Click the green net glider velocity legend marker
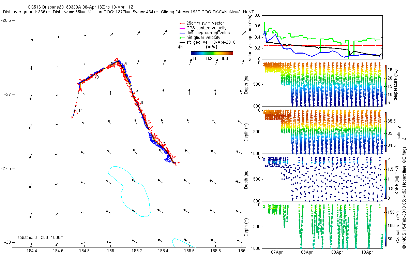409x256 pixels. (181, 38)
